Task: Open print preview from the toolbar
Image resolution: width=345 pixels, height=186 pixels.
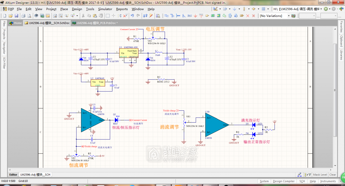Action: (x=29, y=16)
